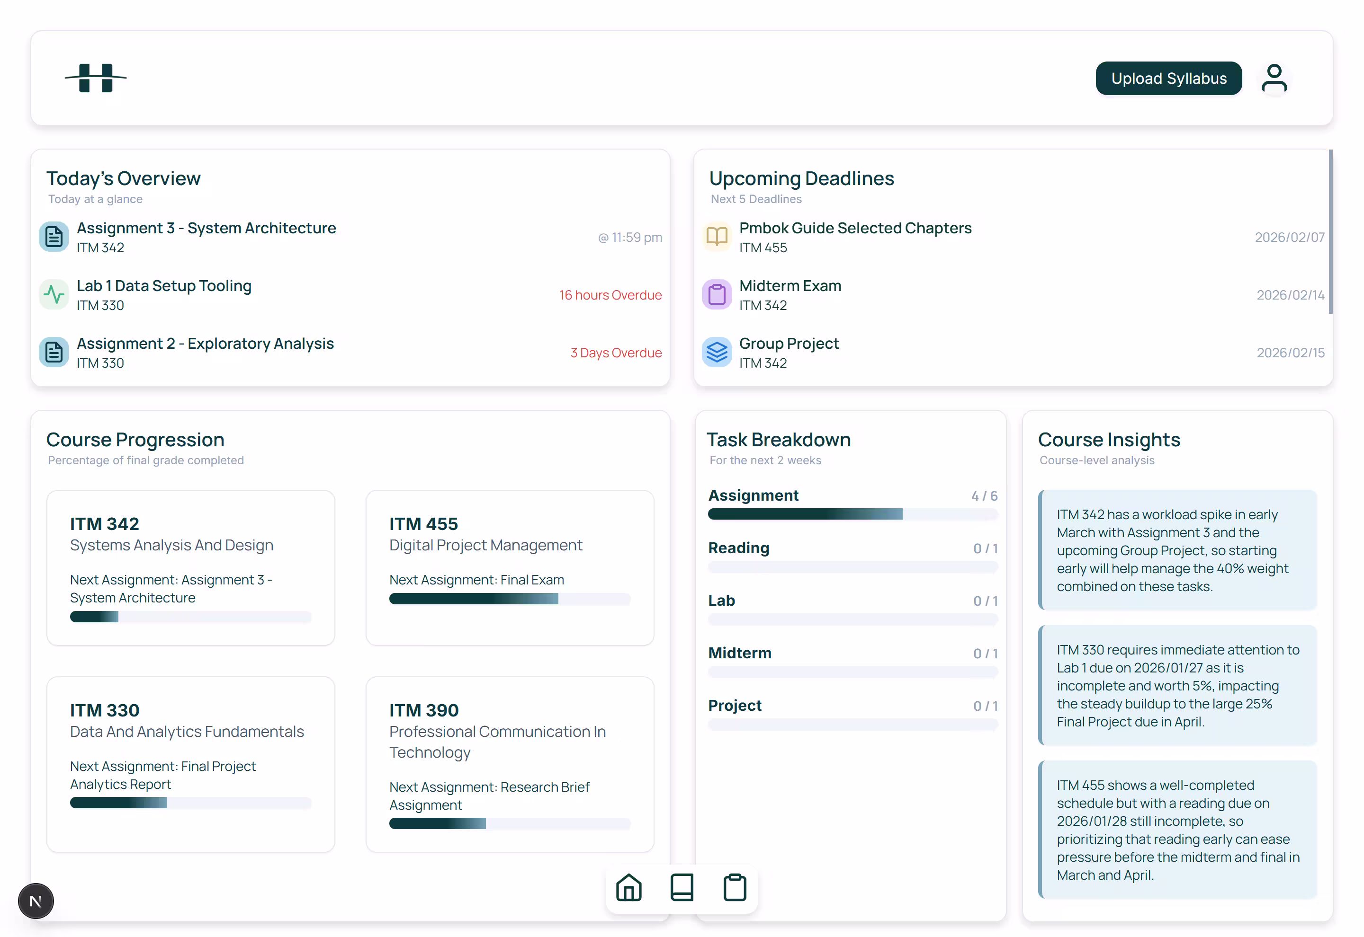Click the document icon beside Assignment 3
This screenshot has height=937, width=1364.
point(54,236)
